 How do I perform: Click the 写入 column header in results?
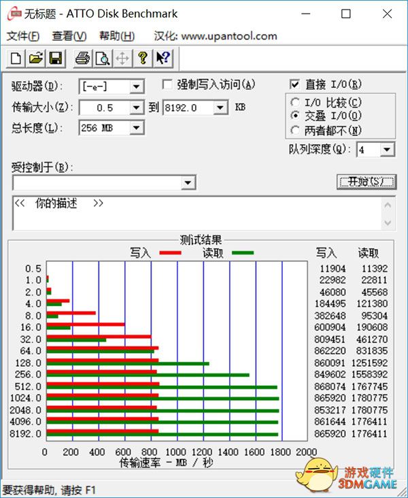coord(326,253)
